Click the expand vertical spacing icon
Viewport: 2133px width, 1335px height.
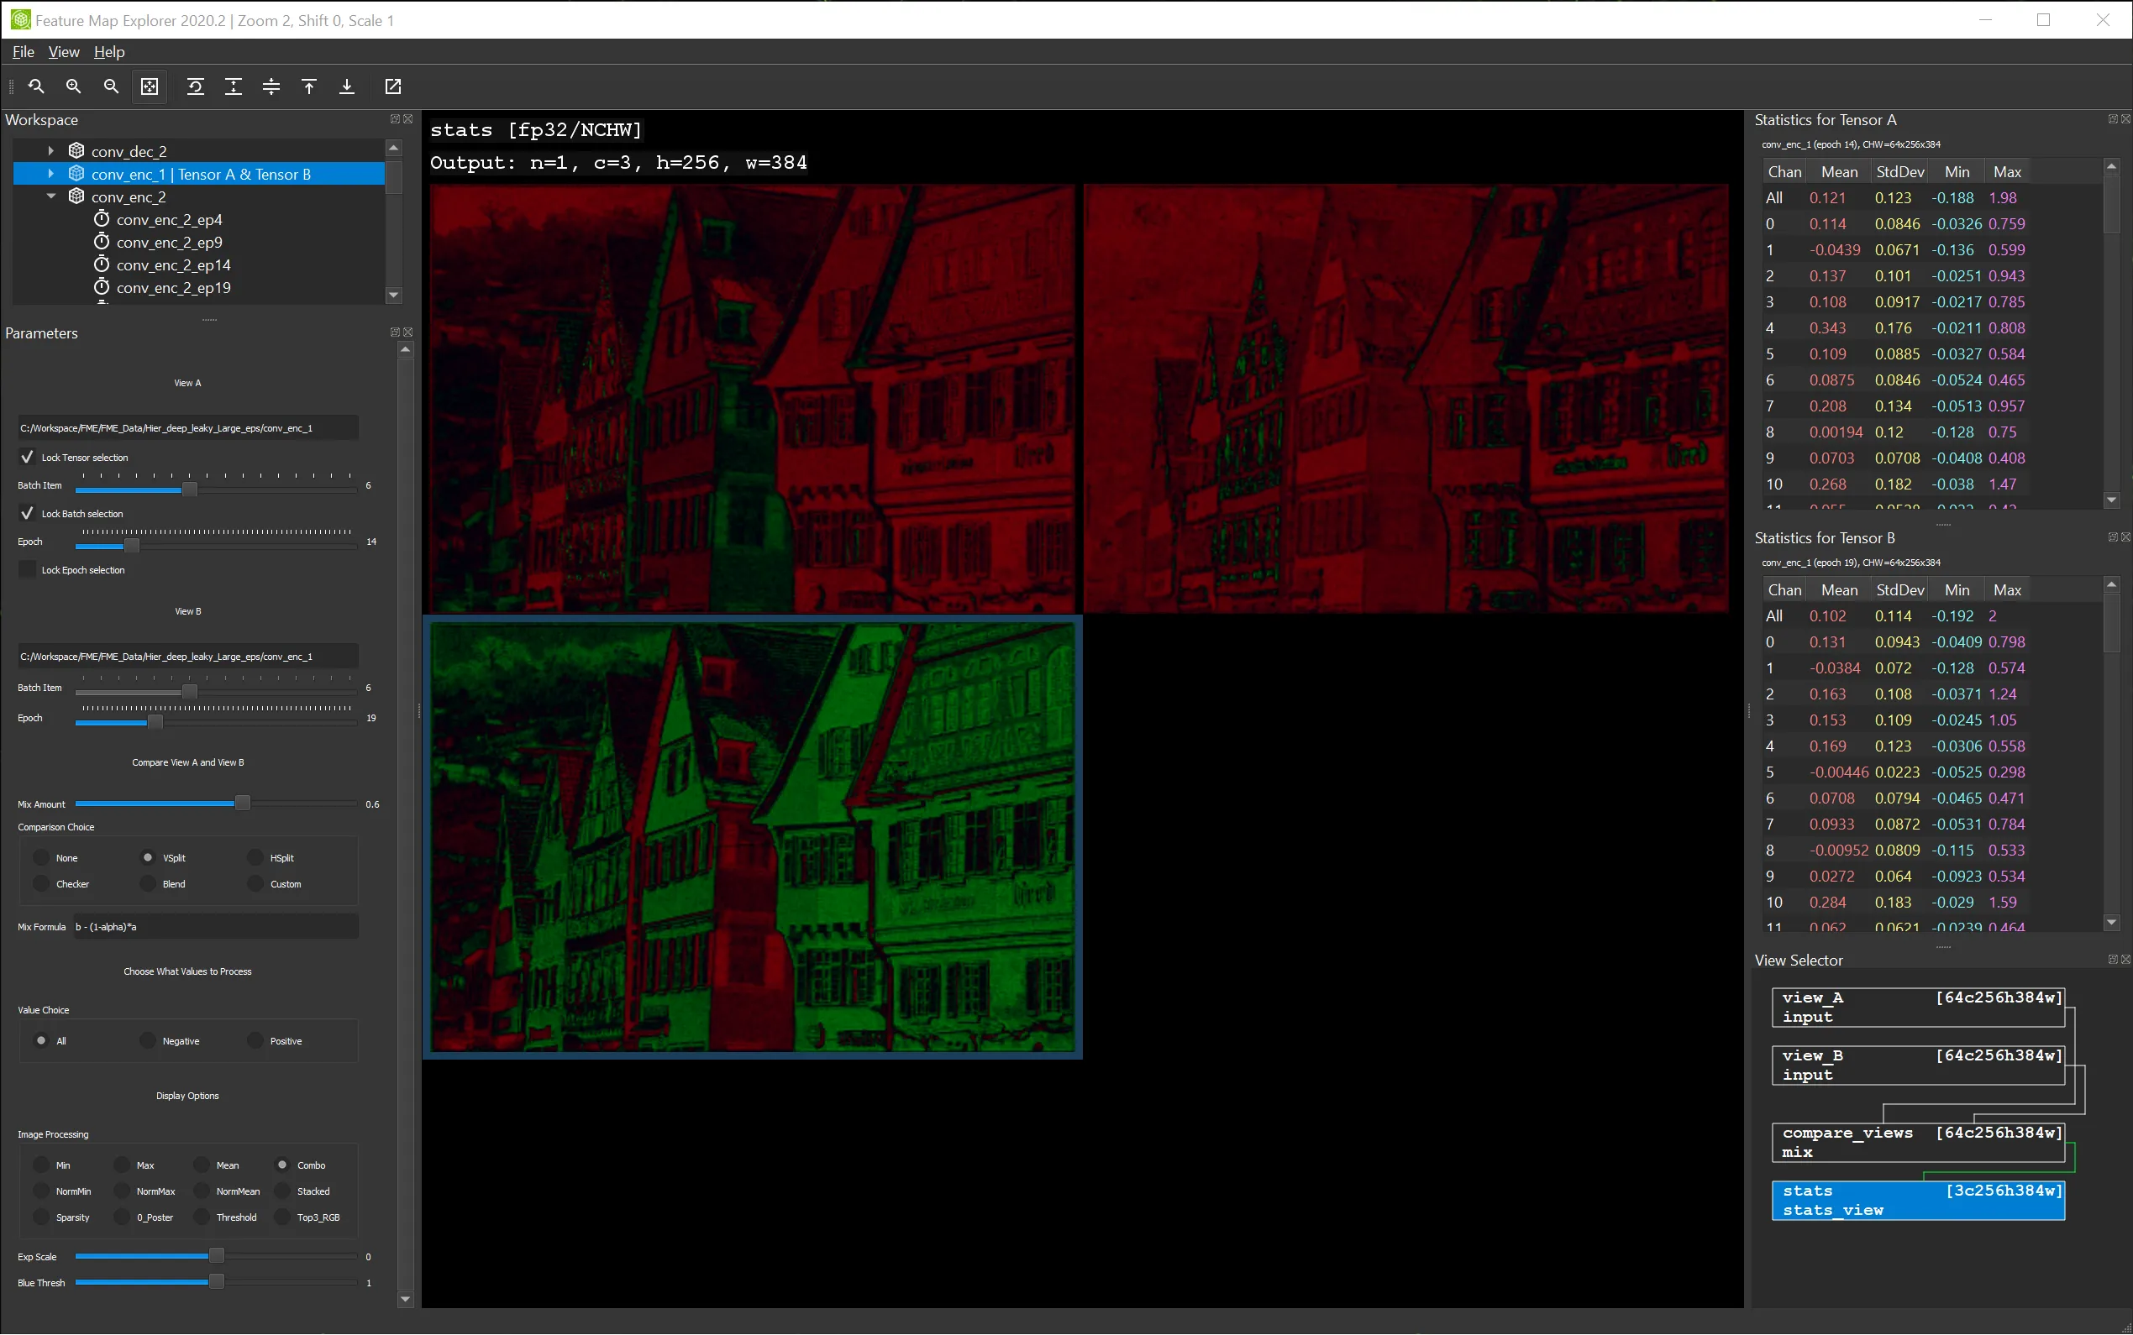pos(234,86)
